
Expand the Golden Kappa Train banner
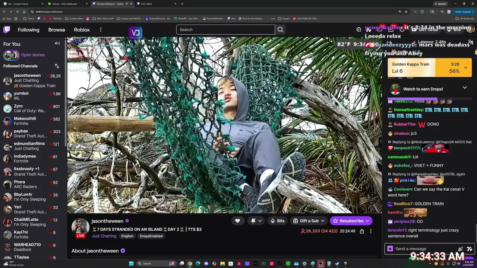tap(465, 67)
